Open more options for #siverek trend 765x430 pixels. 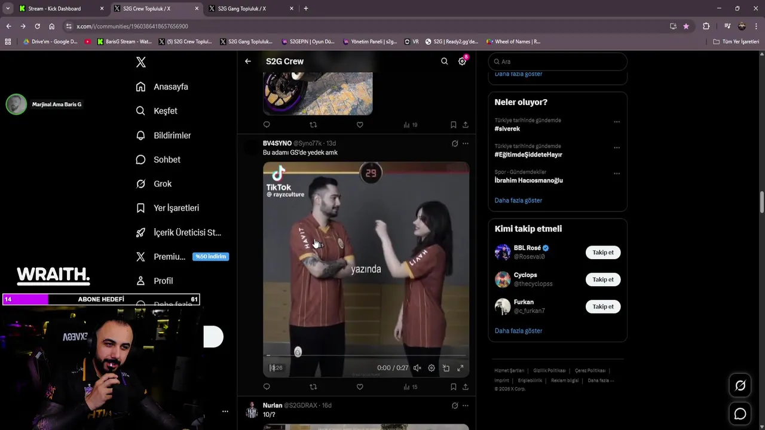[617, 122]
